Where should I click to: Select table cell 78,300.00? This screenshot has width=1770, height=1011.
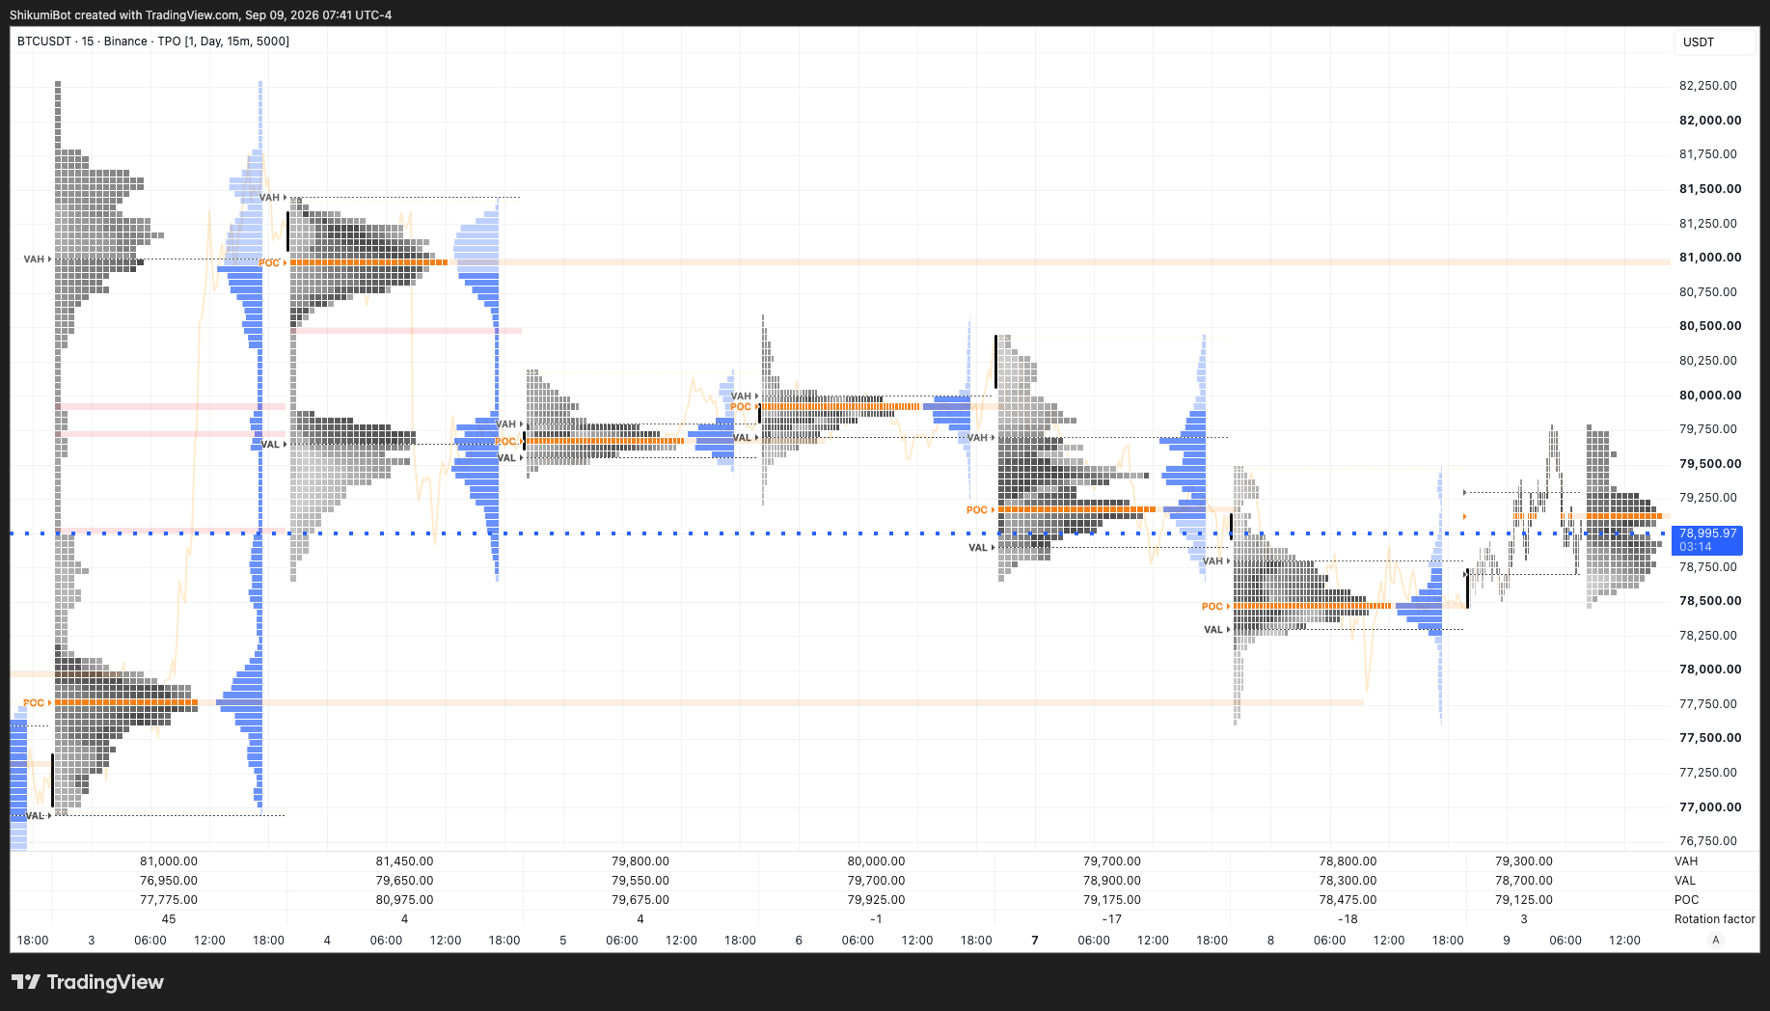pos(1348,881)
